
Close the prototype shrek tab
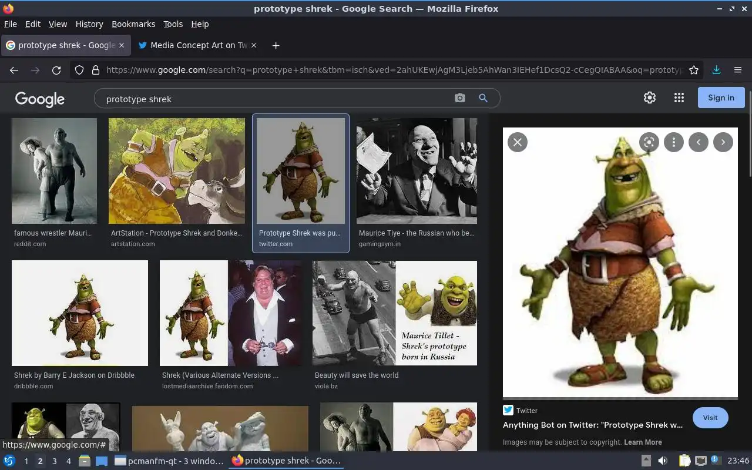point(122,45)
